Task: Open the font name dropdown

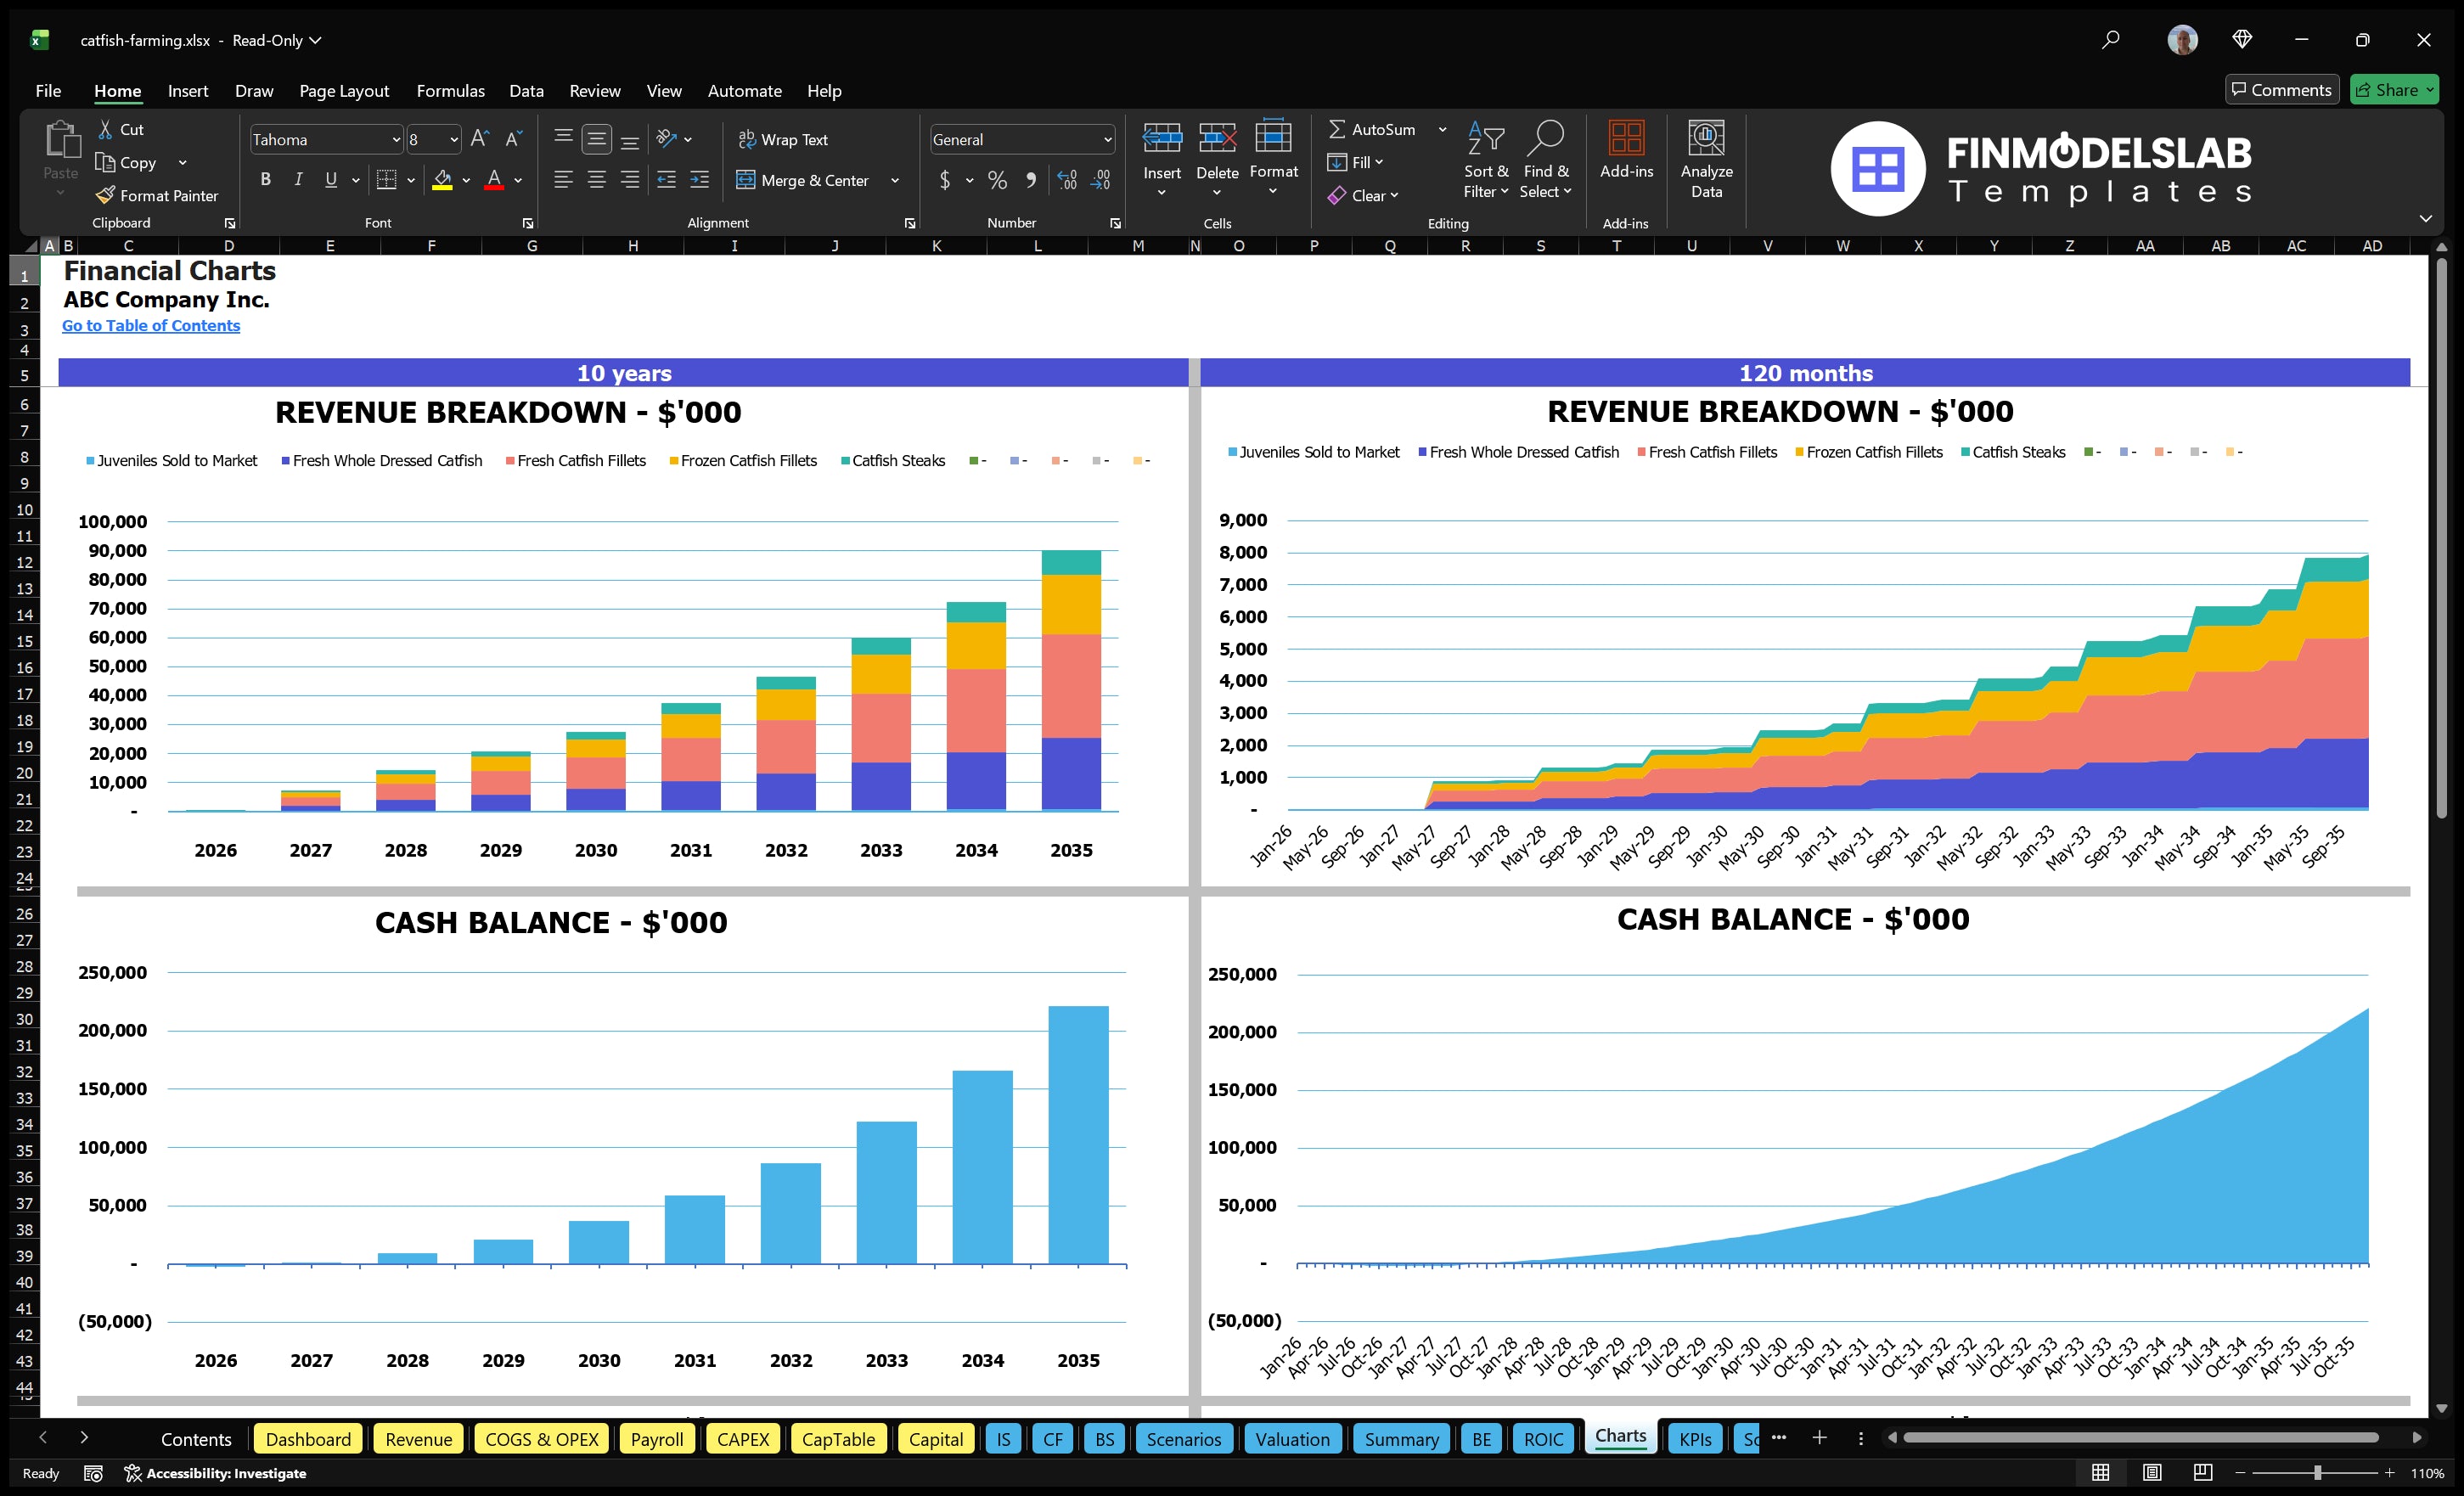Action: 396,139
